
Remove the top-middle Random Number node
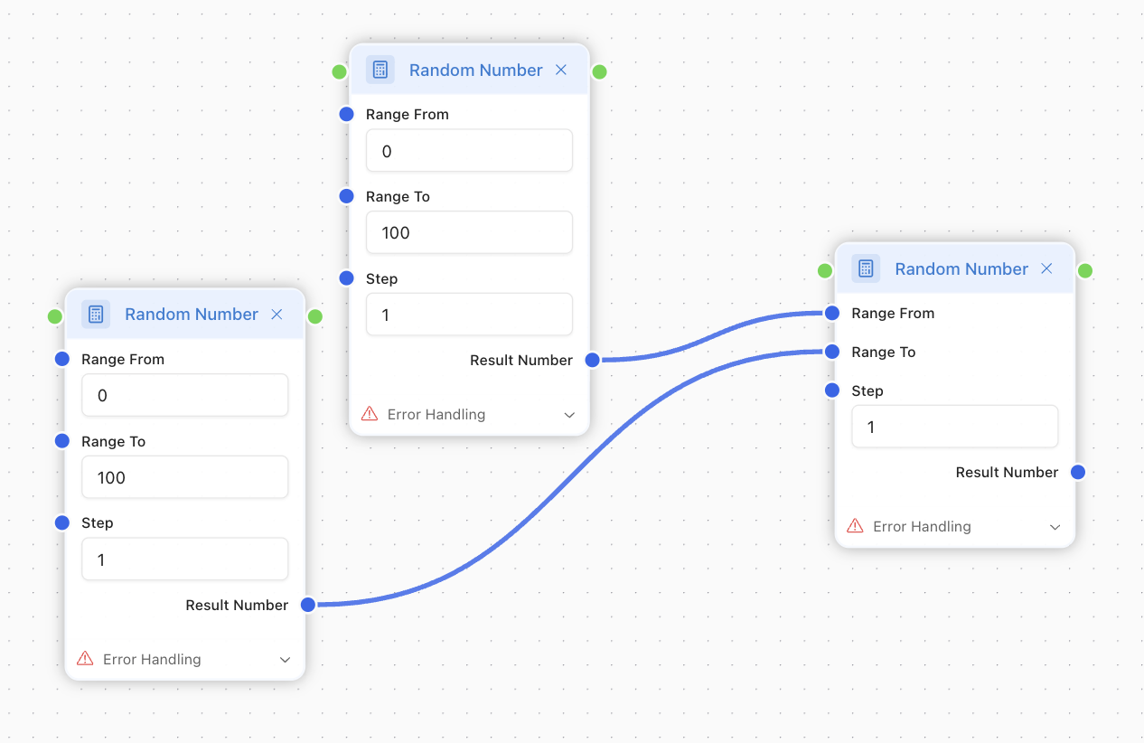click(561, 71)
